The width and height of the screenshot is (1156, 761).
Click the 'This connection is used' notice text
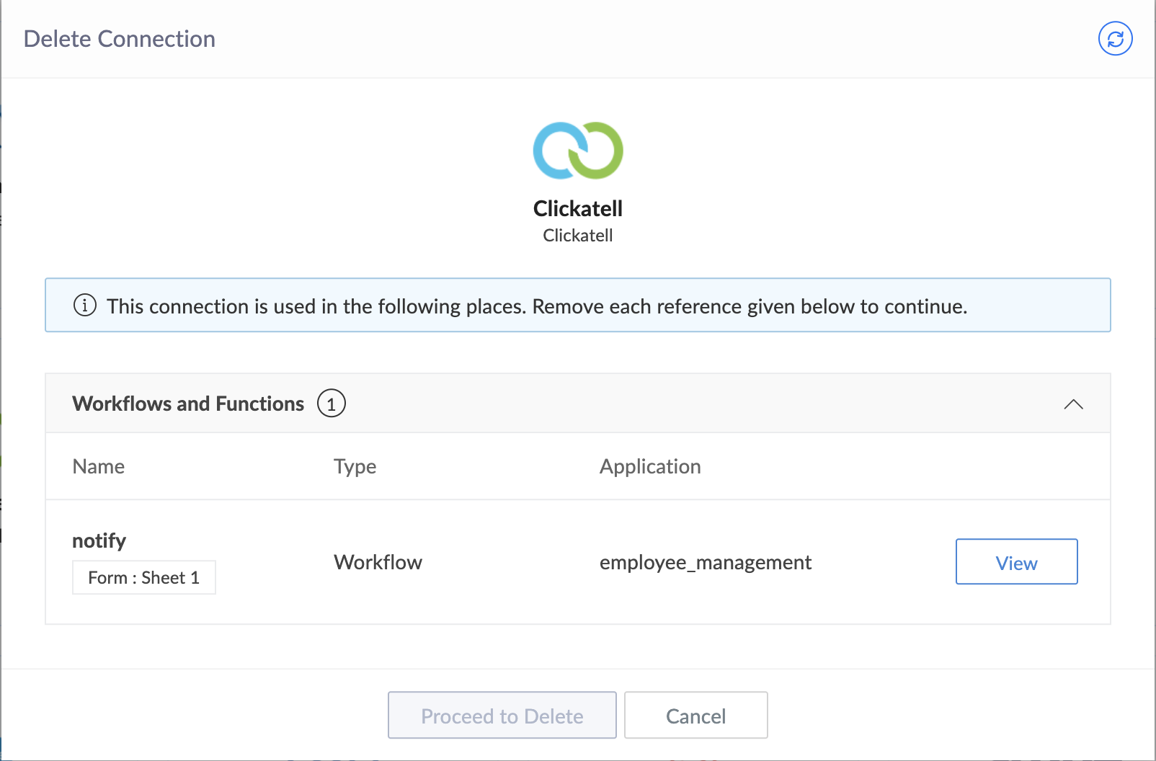coord(537,306)
